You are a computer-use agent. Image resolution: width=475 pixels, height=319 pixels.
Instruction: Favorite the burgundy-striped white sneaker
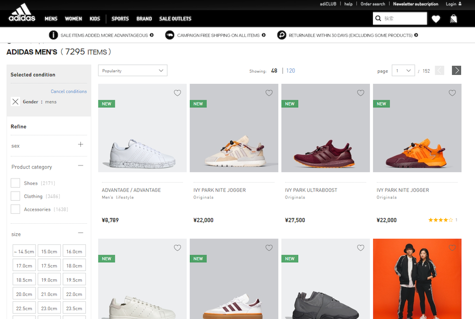(269, 248)
